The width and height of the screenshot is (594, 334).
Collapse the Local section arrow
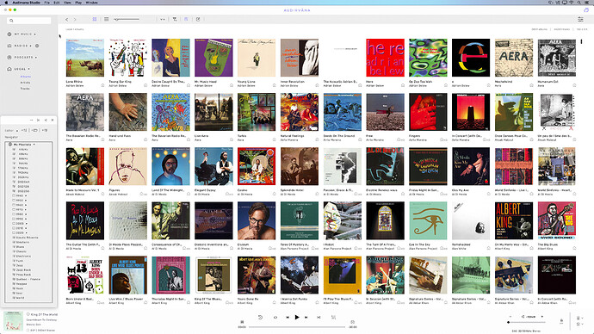[28, 69]
